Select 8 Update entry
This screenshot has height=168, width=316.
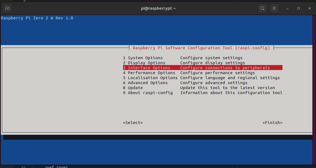(x=133, y=88)
